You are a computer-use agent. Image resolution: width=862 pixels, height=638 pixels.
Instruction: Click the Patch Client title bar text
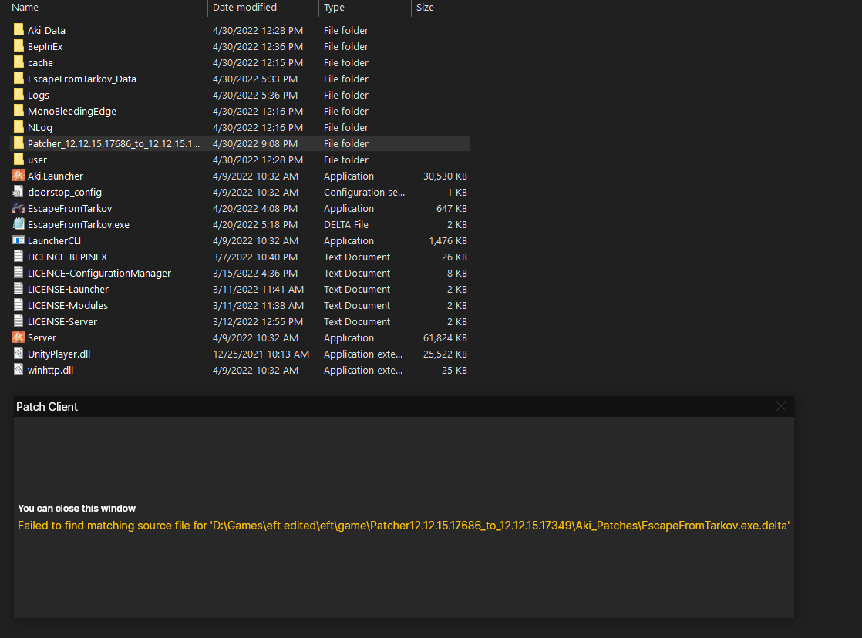coord(47,407)
